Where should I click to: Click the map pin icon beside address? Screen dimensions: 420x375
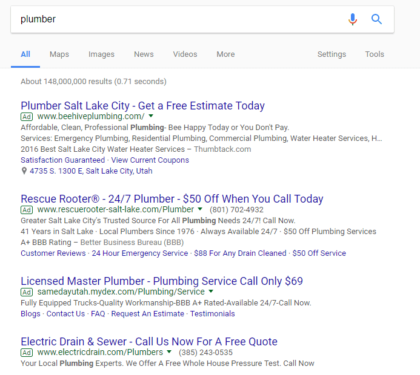24,171
